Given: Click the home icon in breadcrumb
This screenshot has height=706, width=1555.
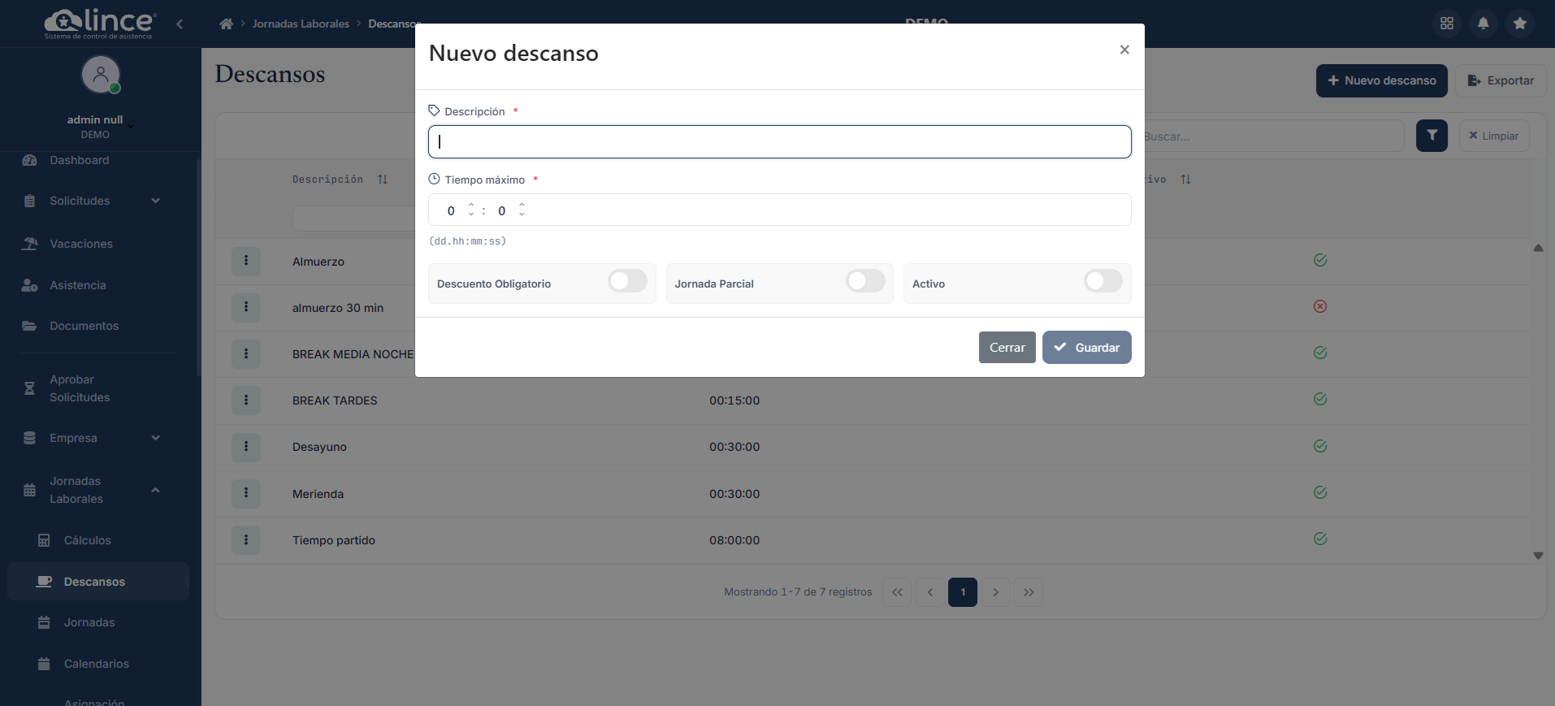Looking at the screenshot, I should point(226,24).
